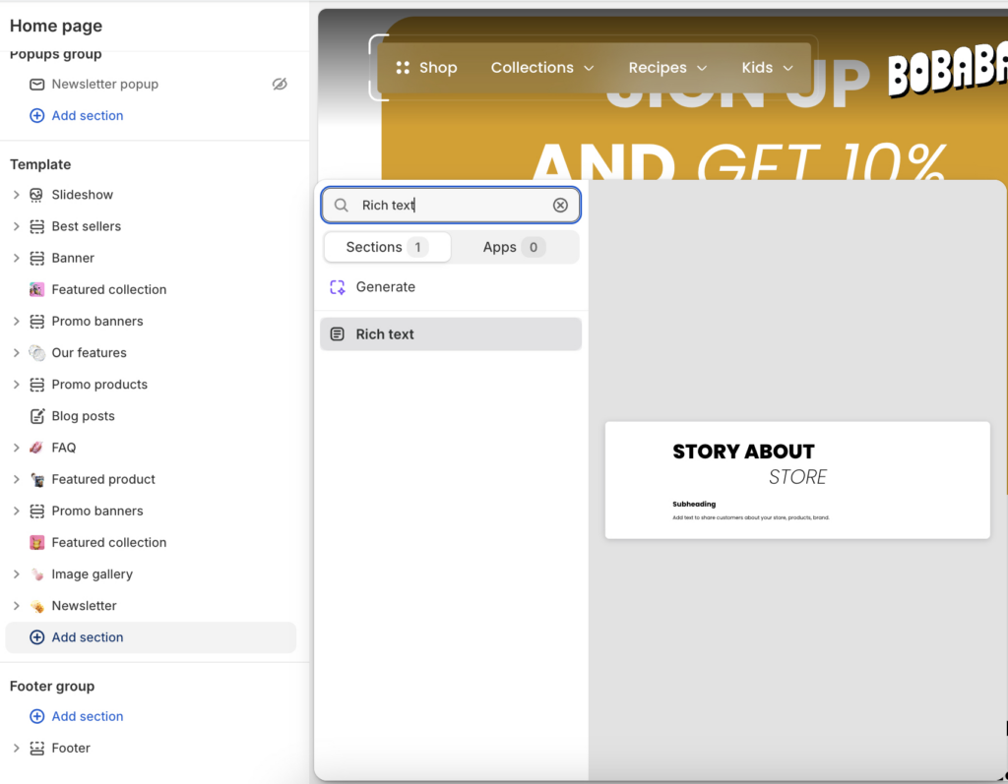Toggle visibility of Newsletter popup

click(x=280, y=85)
